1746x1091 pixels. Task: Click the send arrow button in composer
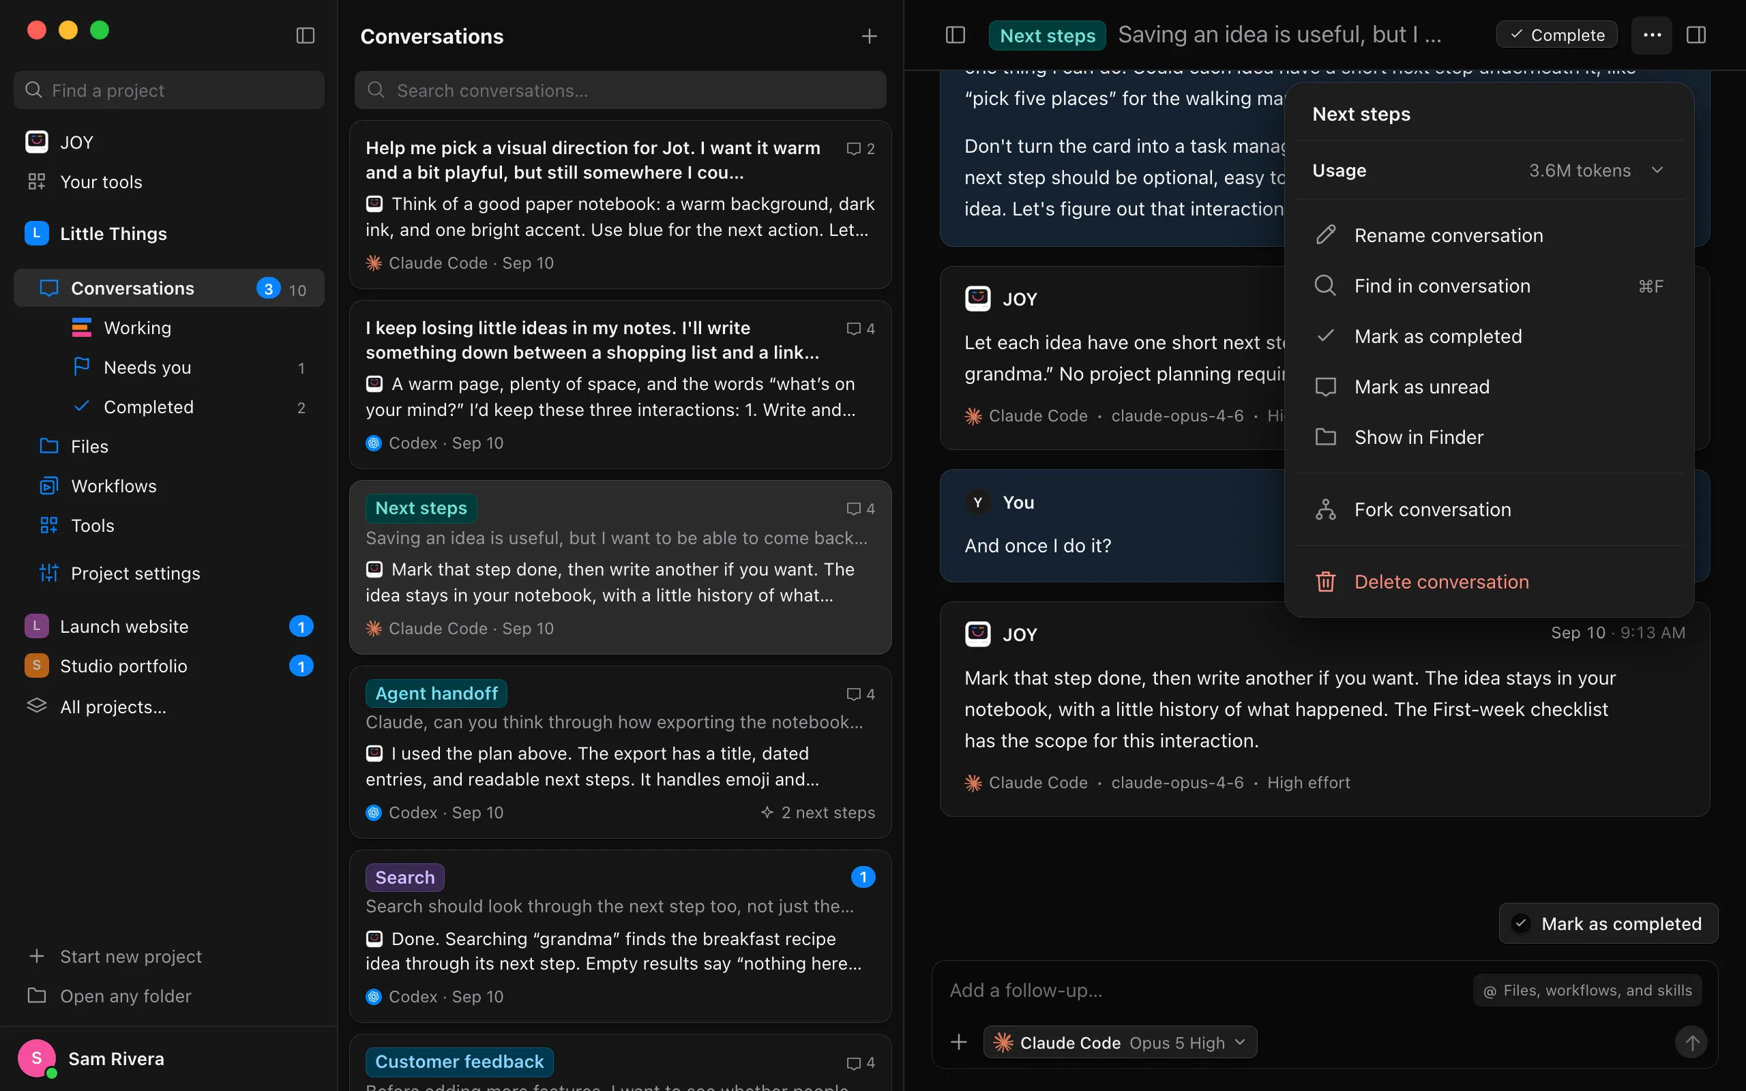coord(1691,1042)
